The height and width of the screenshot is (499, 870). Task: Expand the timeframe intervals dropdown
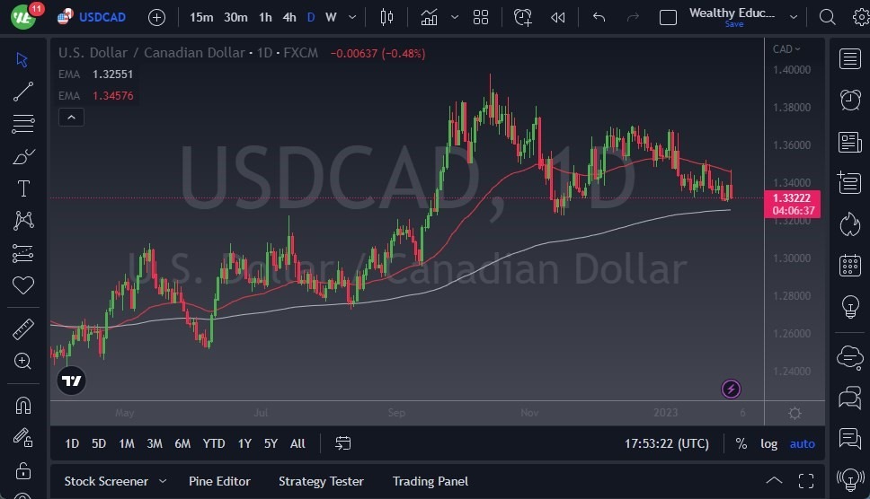click(x=351, y=17)
